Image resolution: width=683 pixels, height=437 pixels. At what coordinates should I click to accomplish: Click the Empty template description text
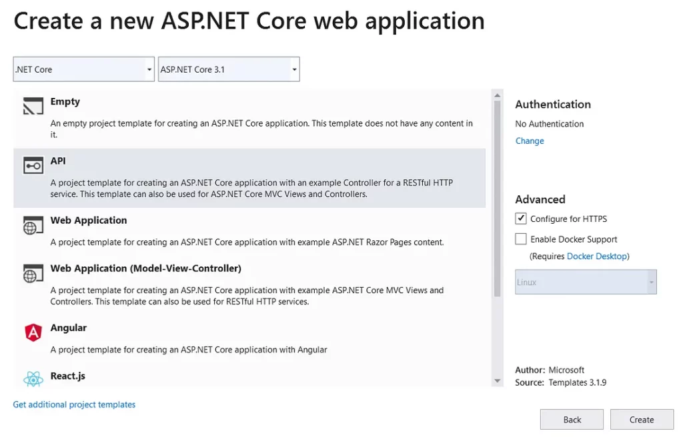(261, 129)
